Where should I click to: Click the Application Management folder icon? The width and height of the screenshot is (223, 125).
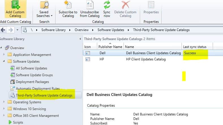(x=10, y=54)
